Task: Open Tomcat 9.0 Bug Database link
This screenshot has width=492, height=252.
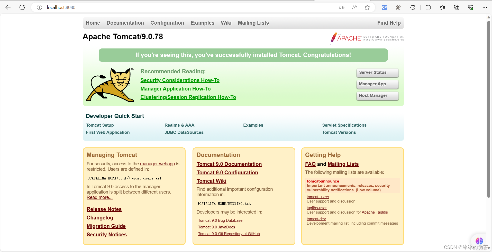Action: tap(220, 220)
